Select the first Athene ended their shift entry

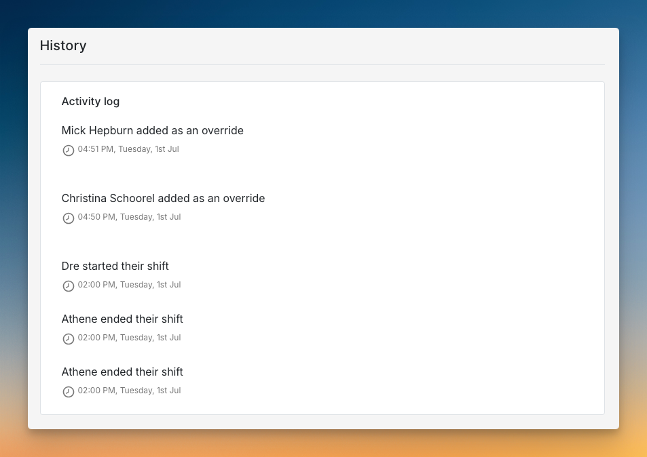pos(122,319)
